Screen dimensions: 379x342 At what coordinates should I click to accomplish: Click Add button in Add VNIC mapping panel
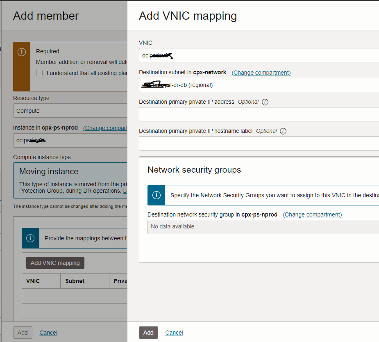point(148,333)
